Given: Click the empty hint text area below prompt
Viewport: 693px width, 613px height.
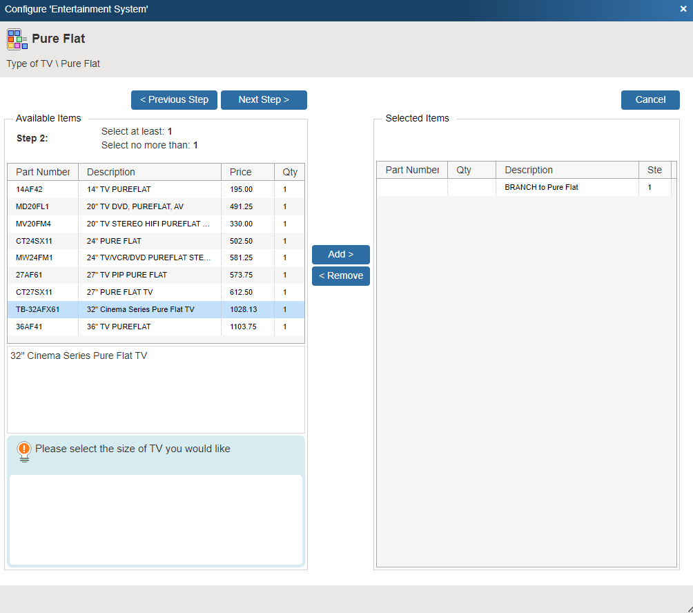Looking at the screenshot, I should [x=155, y=519].
